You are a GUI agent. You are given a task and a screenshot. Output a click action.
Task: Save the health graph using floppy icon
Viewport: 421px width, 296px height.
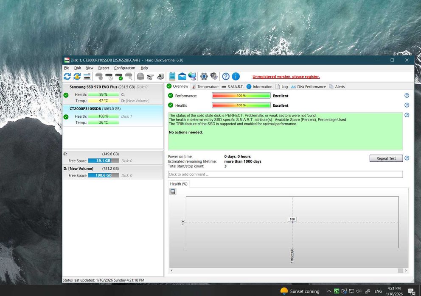coord(173,192)
